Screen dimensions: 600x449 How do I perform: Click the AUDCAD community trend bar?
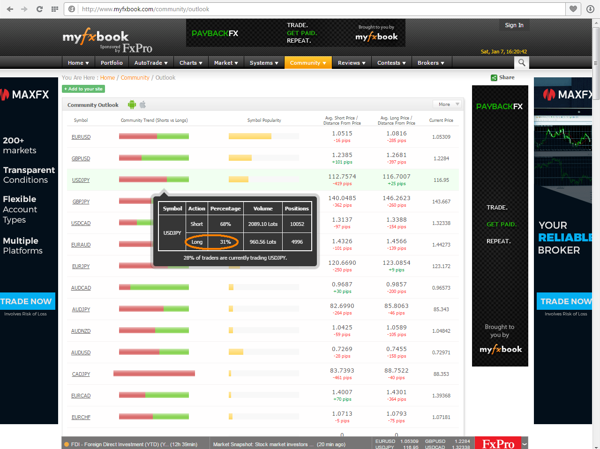154,287
